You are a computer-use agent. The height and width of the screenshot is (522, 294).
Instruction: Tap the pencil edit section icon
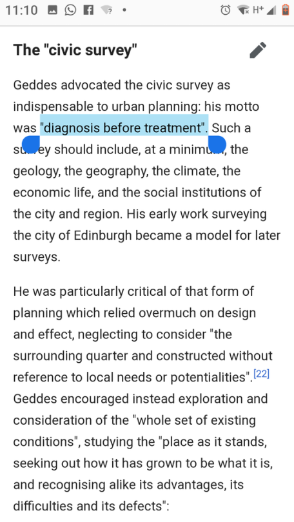258,50
